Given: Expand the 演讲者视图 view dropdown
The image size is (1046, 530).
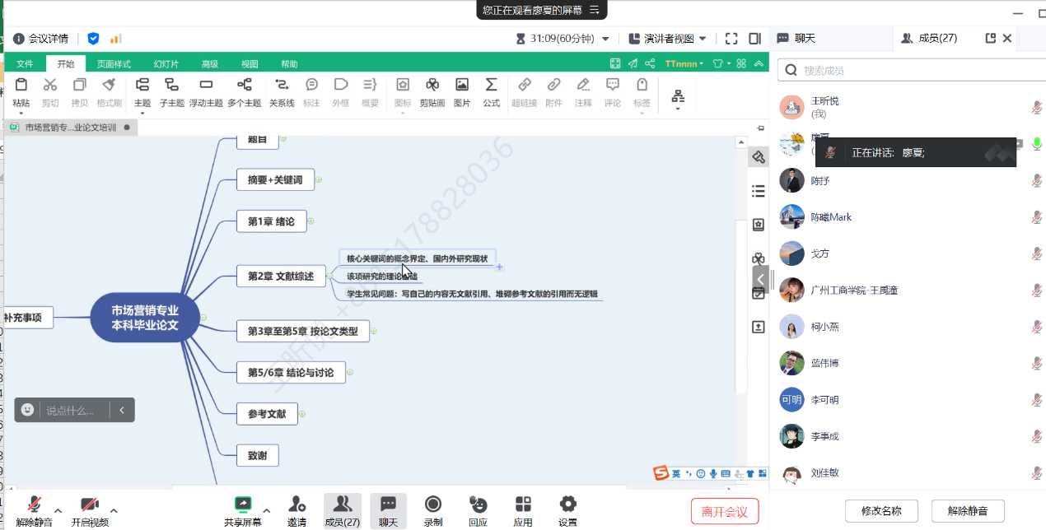Looking at the screenshot, I should (x=703, y=39).
